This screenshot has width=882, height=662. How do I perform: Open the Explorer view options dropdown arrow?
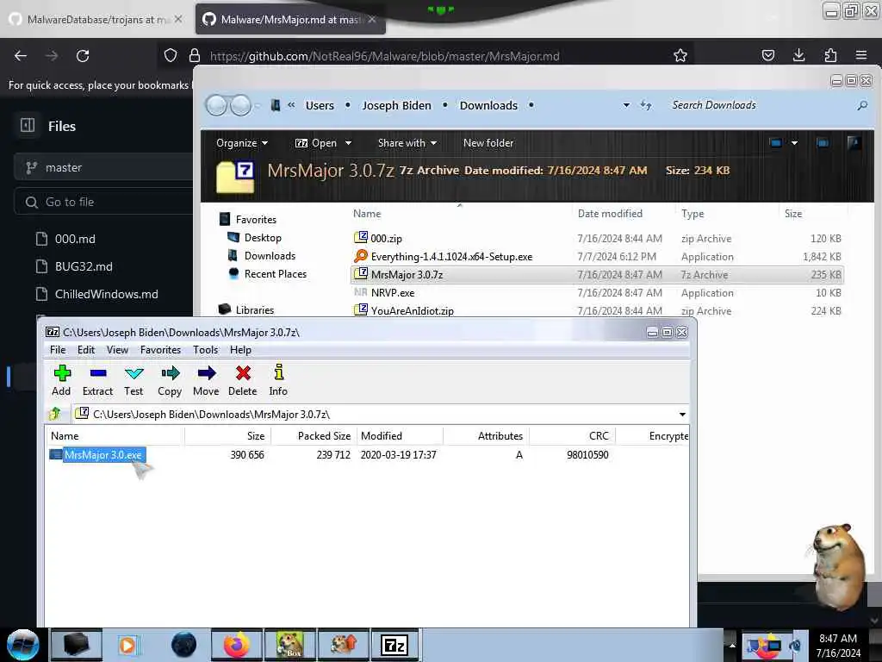click(794, 143)
